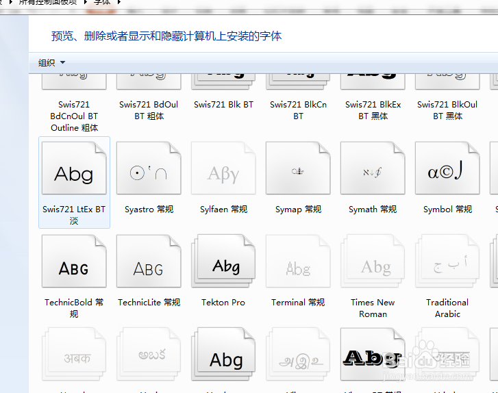
Task: Select the Syastro 常规 font icon
Action: pos(149,168)
